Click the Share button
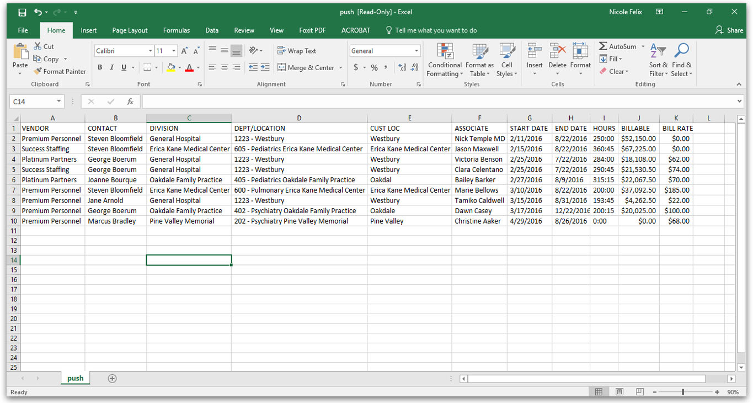Image resolution: width=753 pixels, height=403 pixels. 729,30
